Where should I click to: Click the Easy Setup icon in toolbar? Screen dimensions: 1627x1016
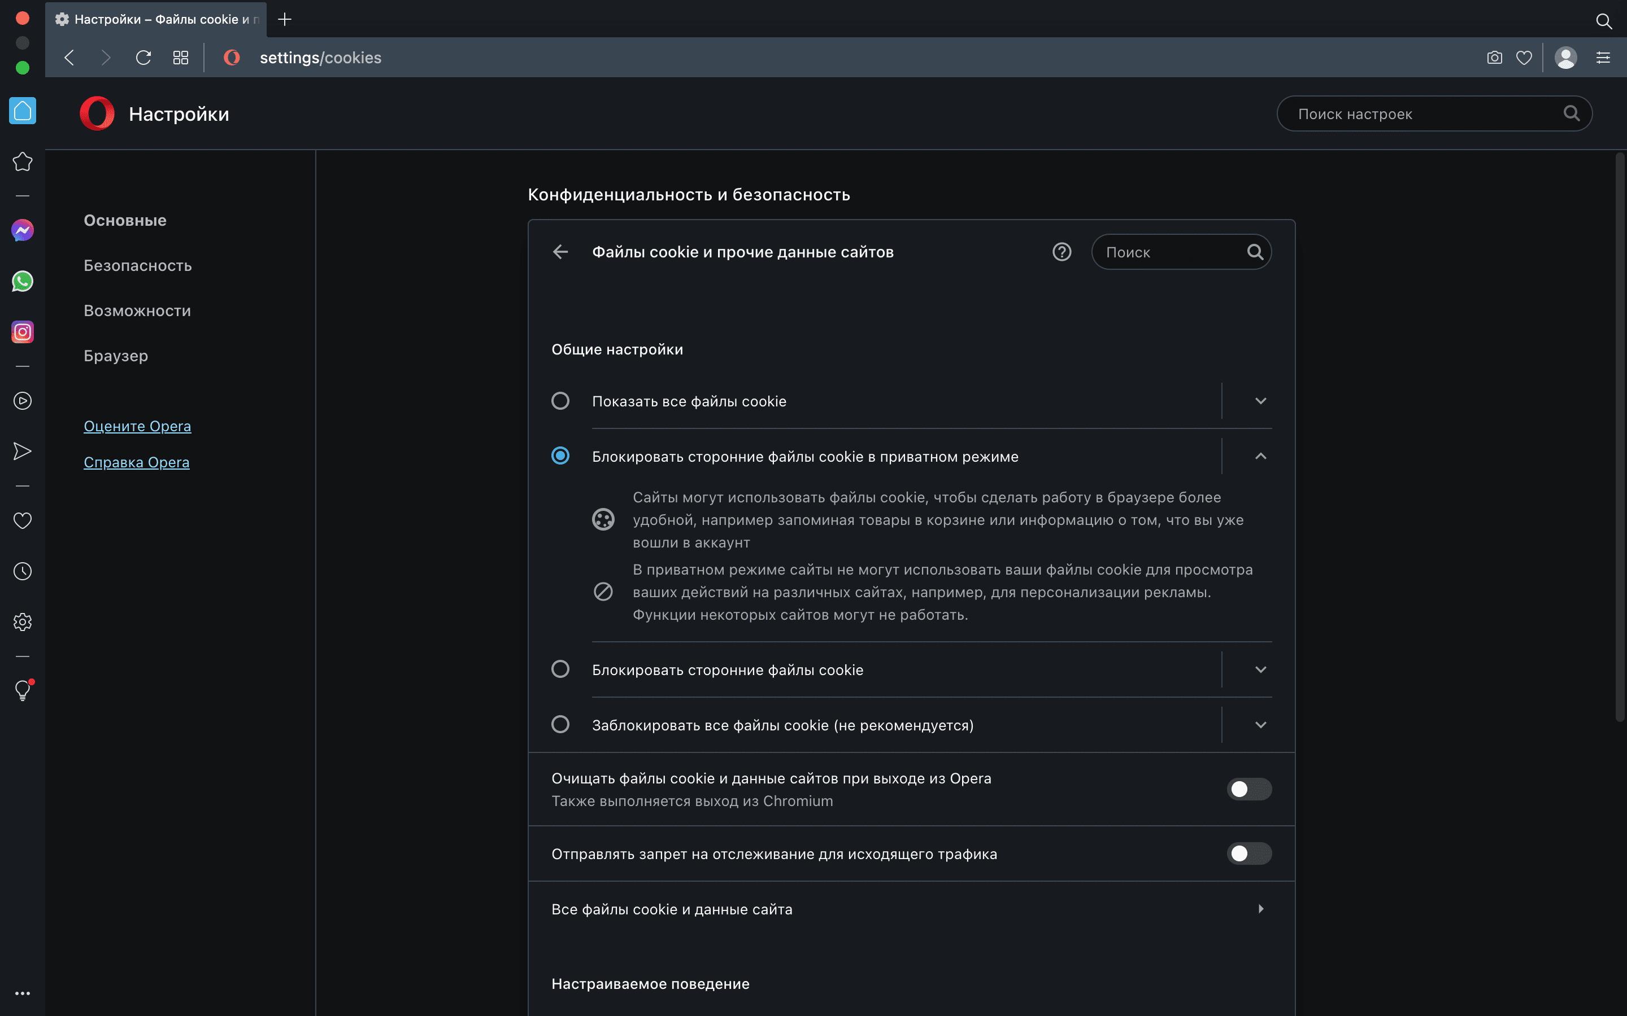click(x=1603, y=58)
